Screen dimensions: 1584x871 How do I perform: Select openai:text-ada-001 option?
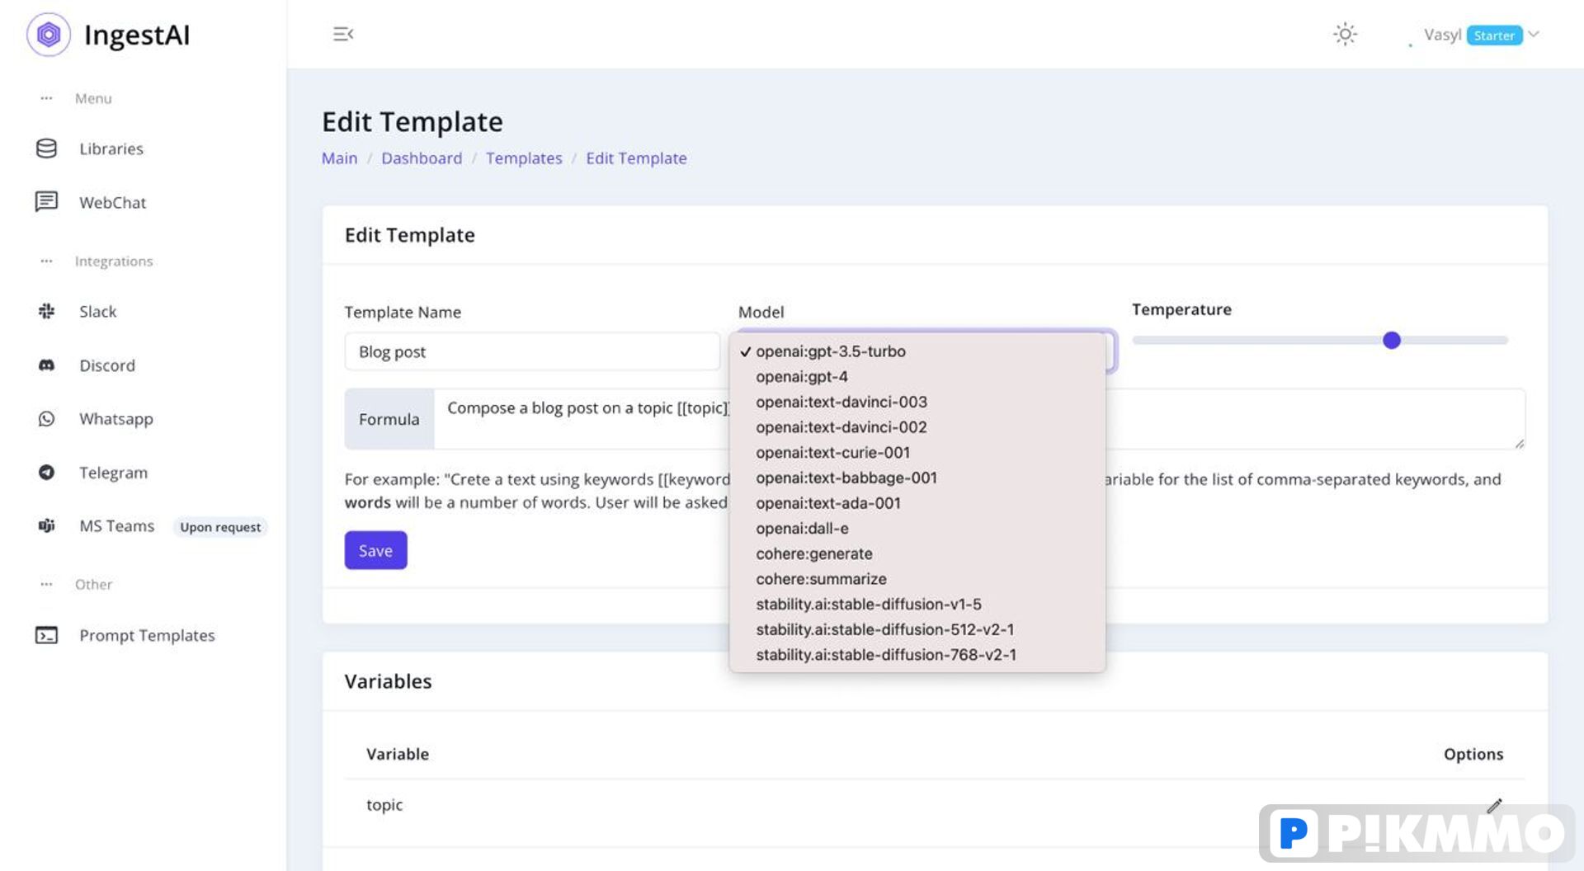coord(917,503)
